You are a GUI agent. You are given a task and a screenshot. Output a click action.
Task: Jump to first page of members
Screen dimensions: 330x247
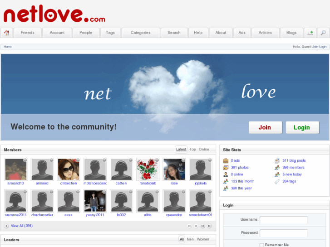[189, 226]
